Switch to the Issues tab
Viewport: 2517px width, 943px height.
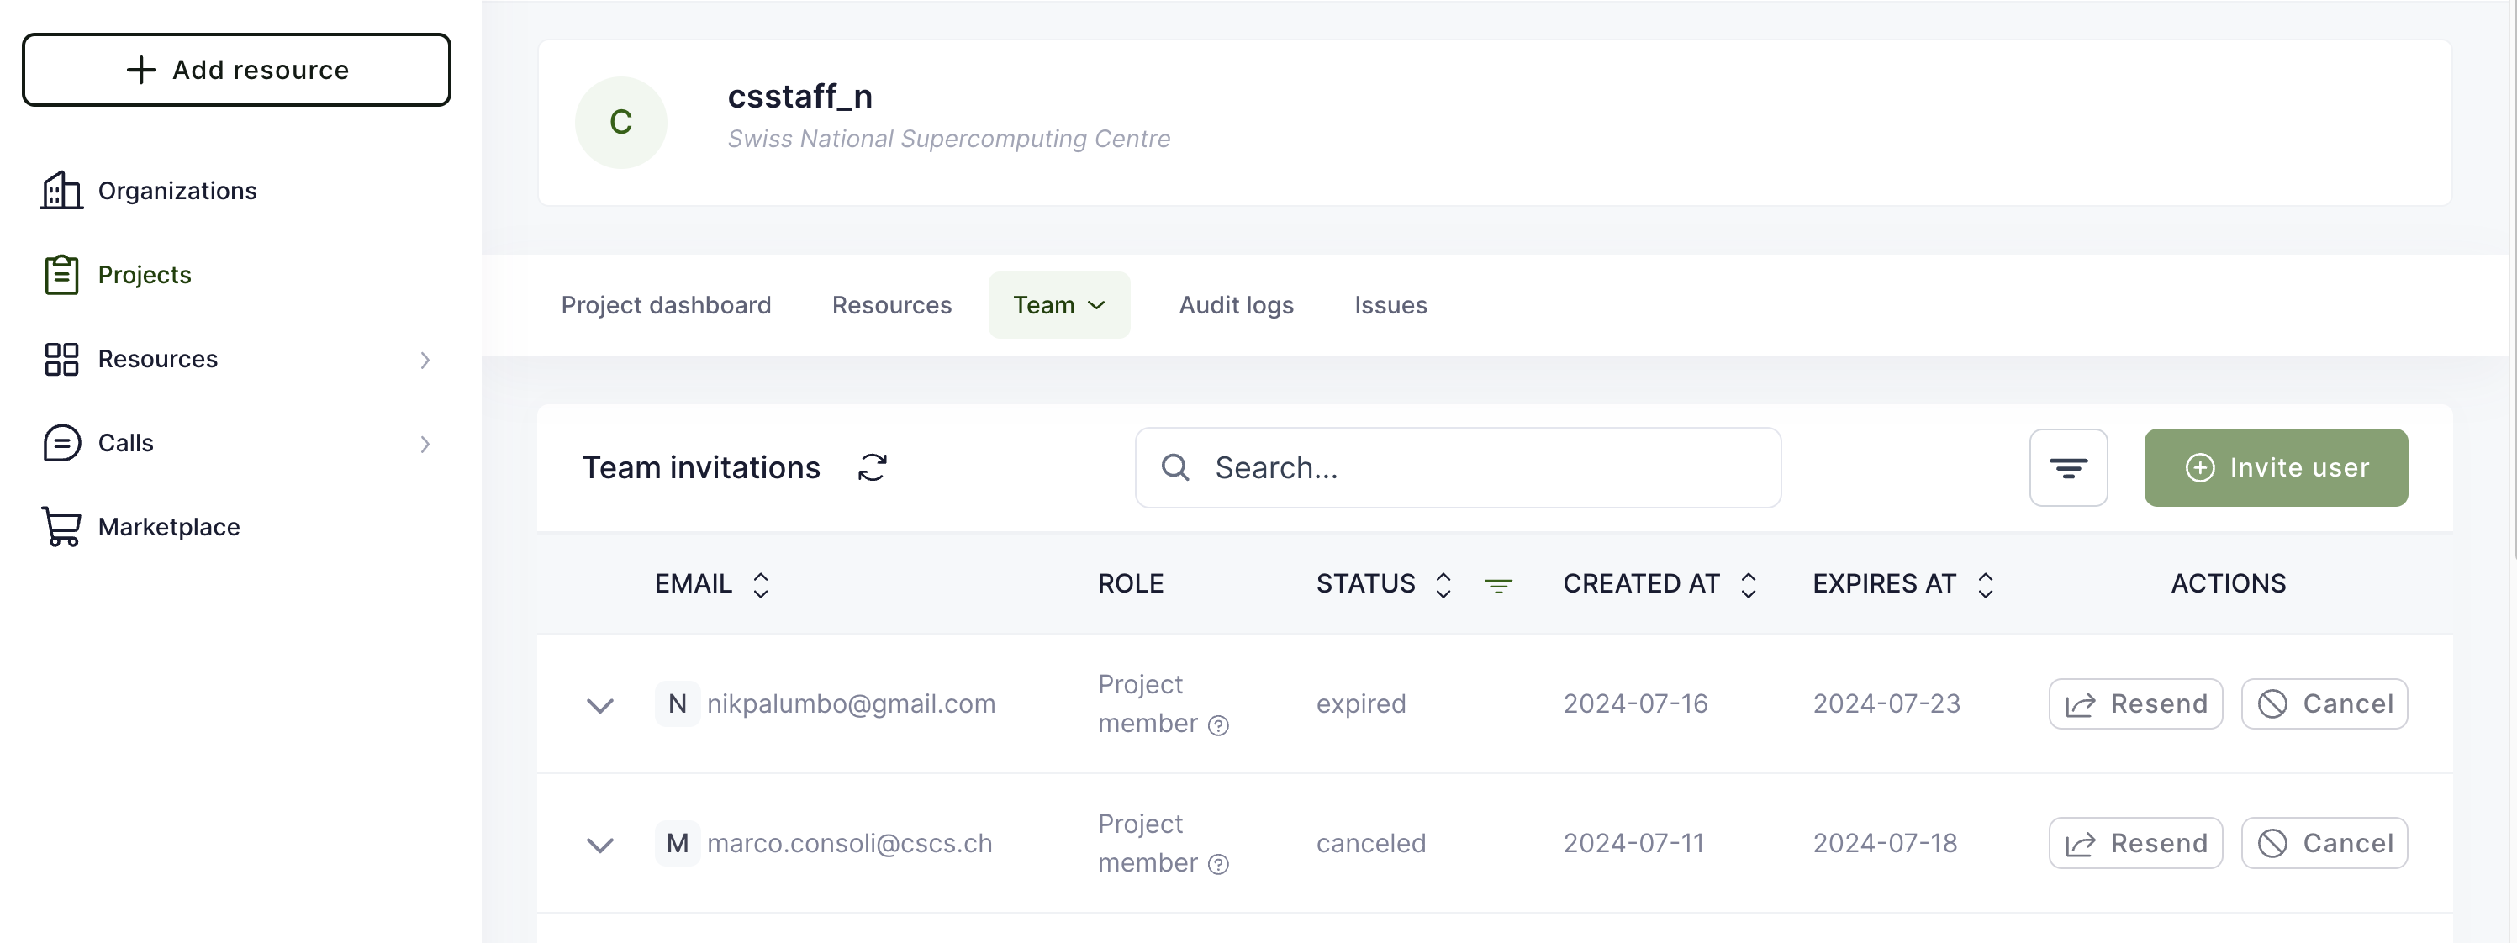click(1390, 305)
